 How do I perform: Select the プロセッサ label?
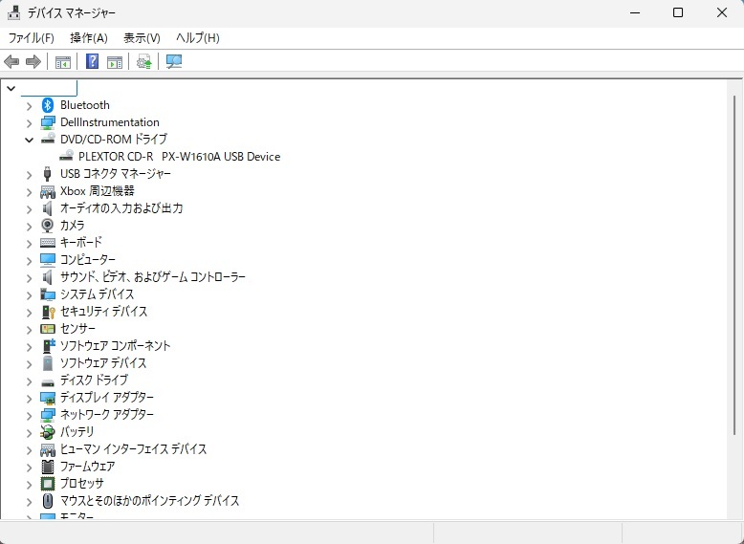(x=81, y=484)
